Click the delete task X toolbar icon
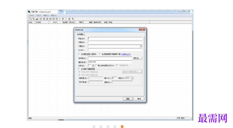This screenshot has width=233, height=128. coord(60,19)
